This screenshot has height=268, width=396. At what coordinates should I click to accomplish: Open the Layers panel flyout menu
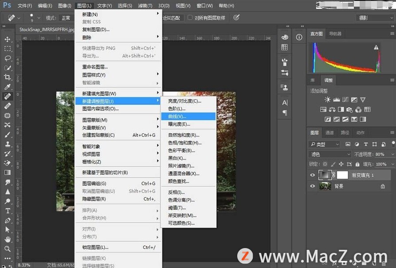point(392,132)
